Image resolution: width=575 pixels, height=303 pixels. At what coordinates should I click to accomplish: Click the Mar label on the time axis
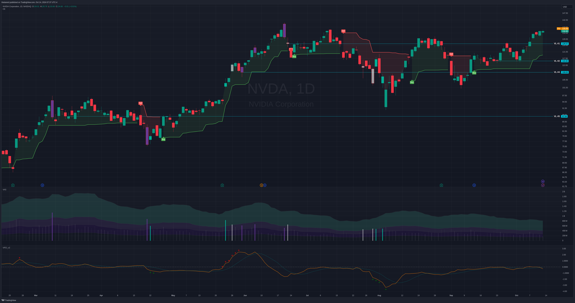pyautogui.click(x=36, y=295)
